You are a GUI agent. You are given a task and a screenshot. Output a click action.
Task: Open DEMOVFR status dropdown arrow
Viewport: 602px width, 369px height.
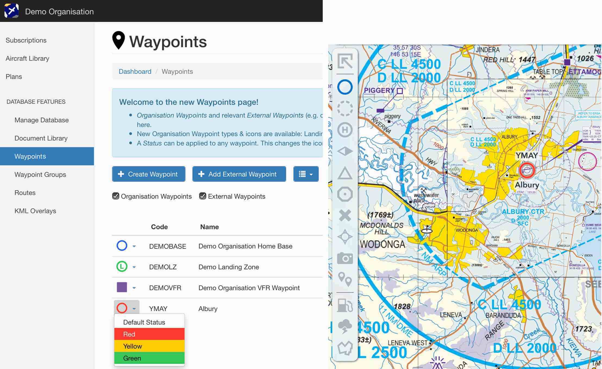(134, 288)
